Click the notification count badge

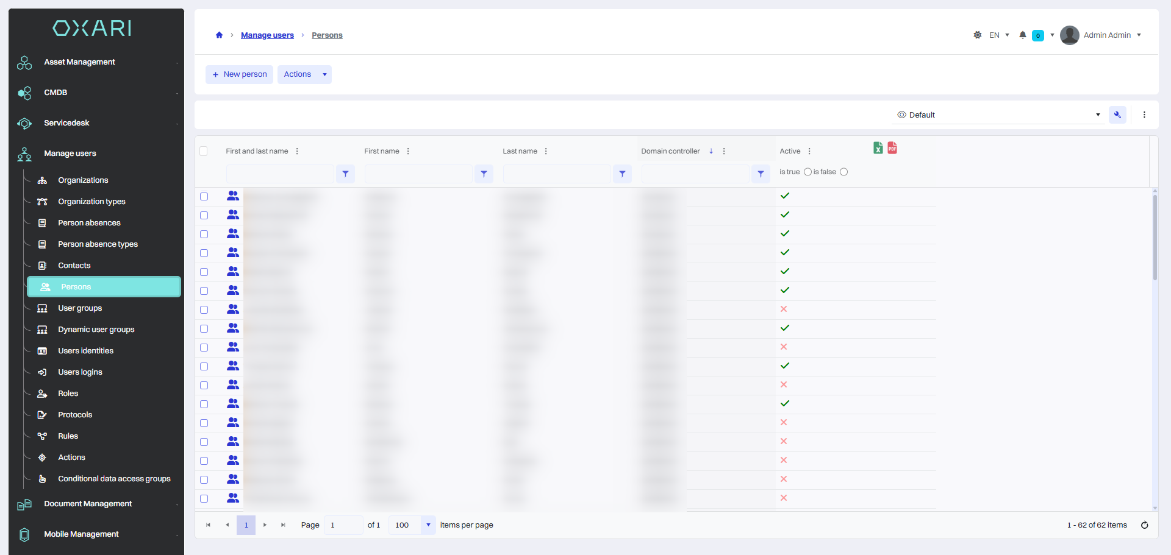(1037, 35)
